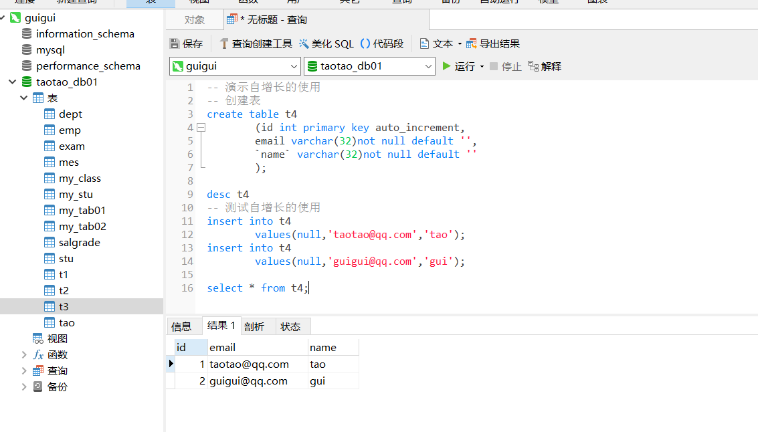758x432 pixels.
Task: Run the query with the green 运行 button
Action: pyautogui.click(x=459, y=66)
